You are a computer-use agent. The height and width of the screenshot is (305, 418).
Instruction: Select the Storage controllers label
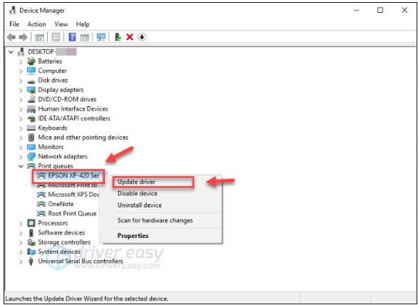click(64, 242)
